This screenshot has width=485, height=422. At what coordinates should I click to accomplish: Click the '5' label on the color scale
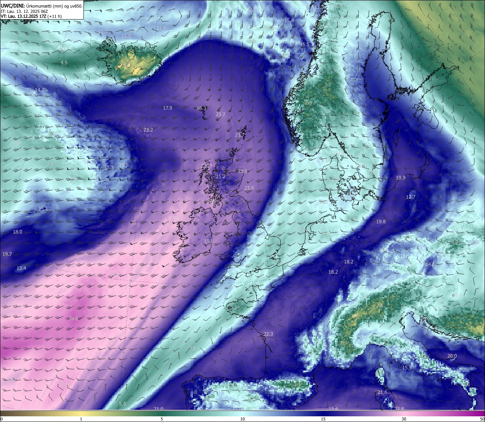click(x=162, y=419)
